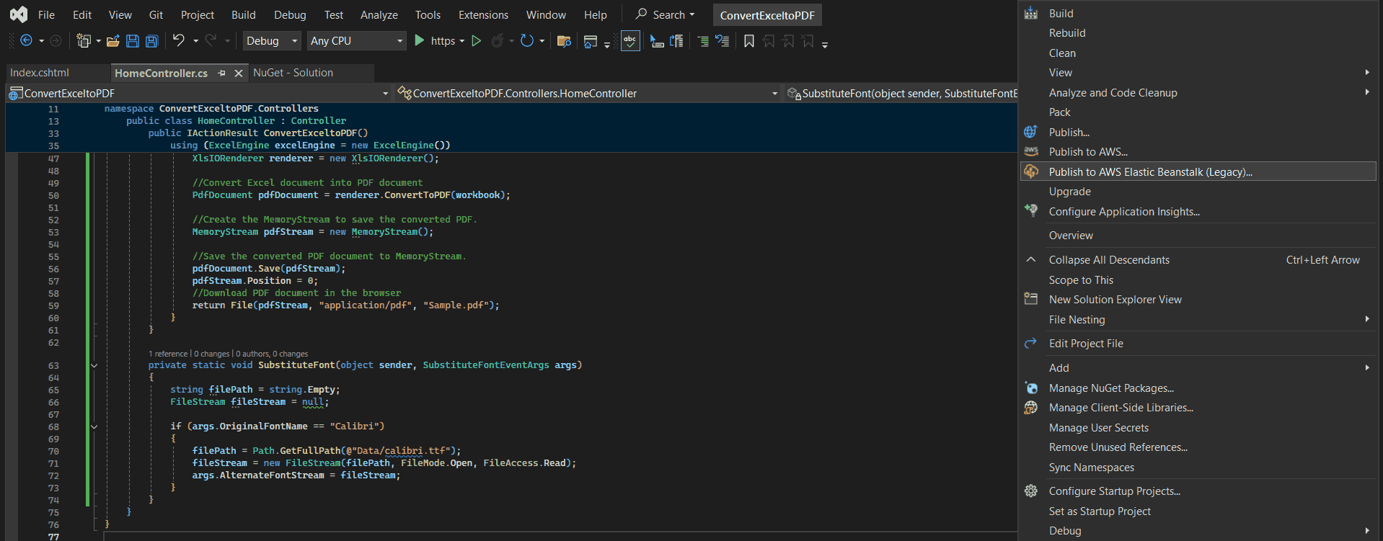Screen dimensions: 1383x541
Task: Click the 0 authors, 0 changes CodeLens link
Action: tap(272, 354)
